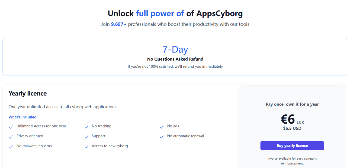Click checkmark icon next to No automatic renewal

pyautogui.click(x=162, y=137)
